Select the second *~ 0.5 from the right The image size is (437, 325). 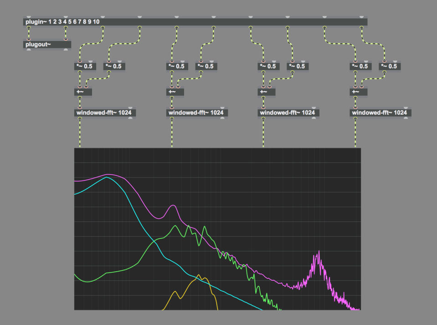(x=360, y=67)
